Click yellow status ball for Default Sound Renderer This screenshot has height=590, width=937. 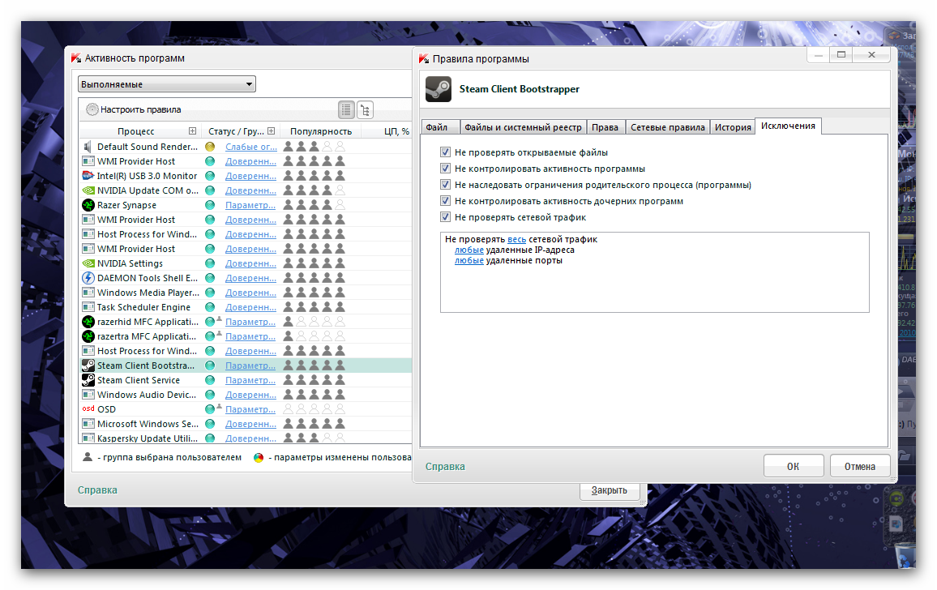(210, 147)
